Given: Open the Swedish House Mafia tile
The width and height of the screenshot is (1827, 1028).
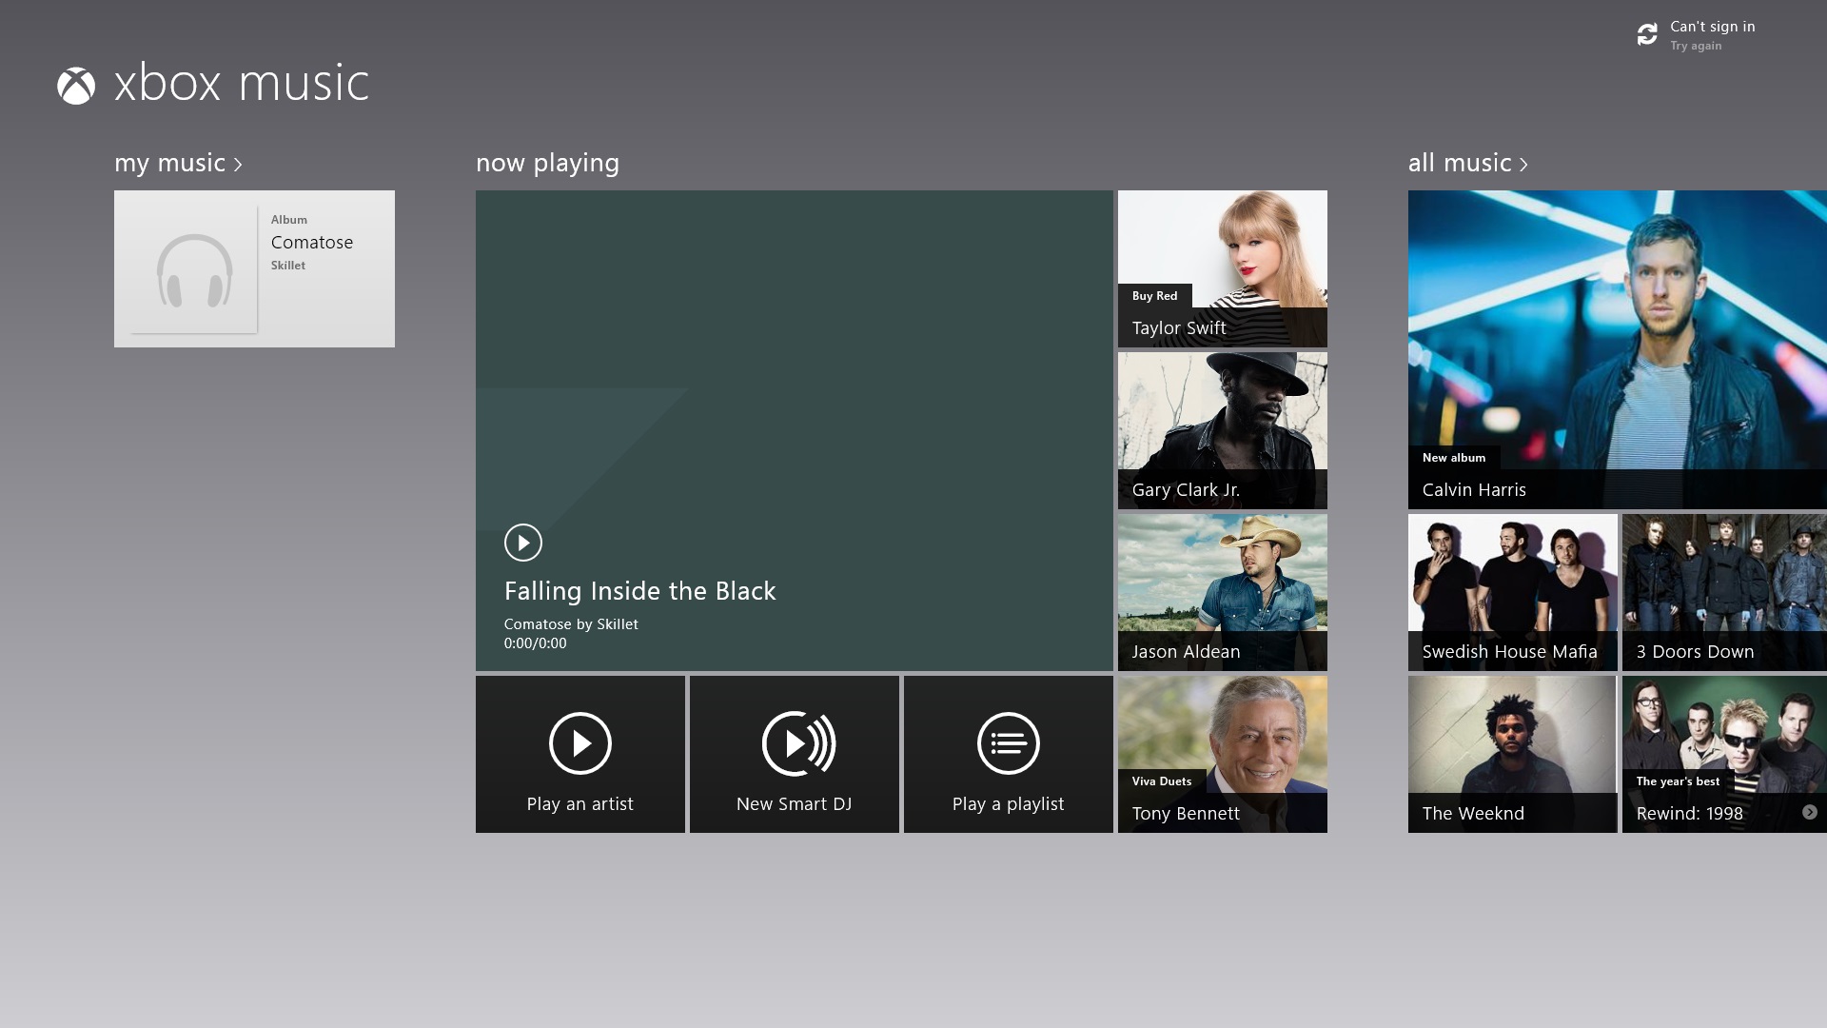Looking at the screenshot, I should (1513, 592).
